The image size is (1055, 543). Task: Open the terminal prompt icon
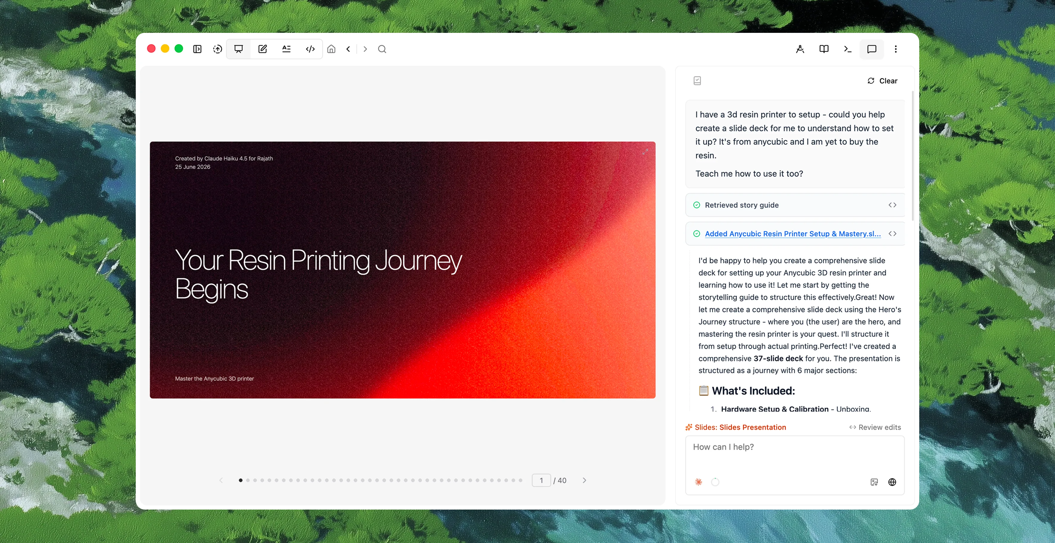[x=848, y=49]
